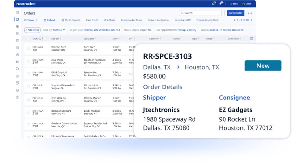304x166 pixels.
Task: Sort table by Destination column
Action: (234, 39)
